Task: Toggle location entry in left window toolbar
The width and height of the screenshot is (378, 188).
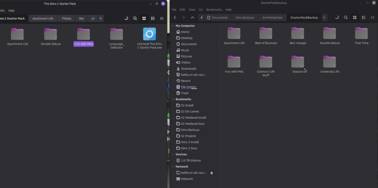Action: click(126, 18)
